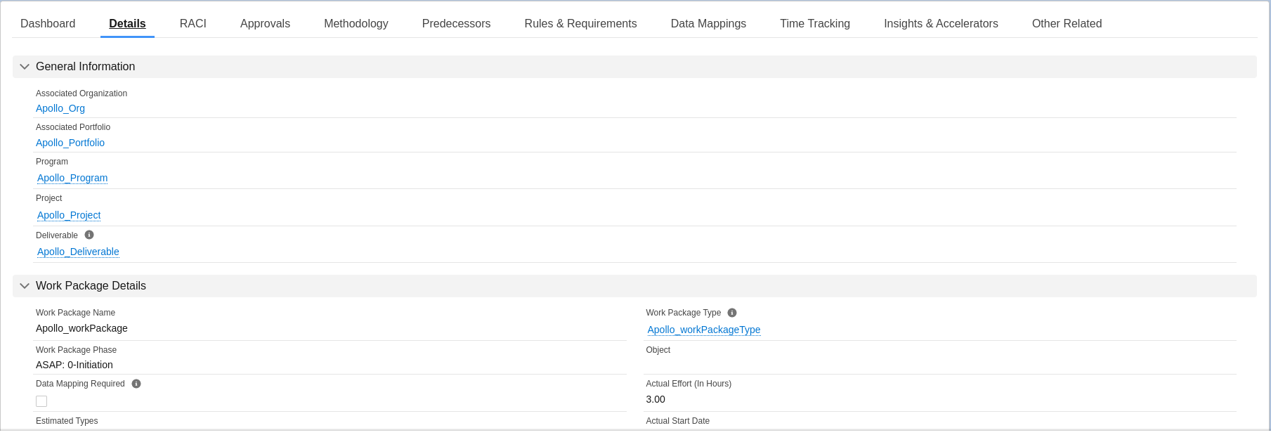This screenshot has height=435, width=1271.
Task: Switch to the Predecessors tab
Action: pyautogui.click(x=456, y=23)
